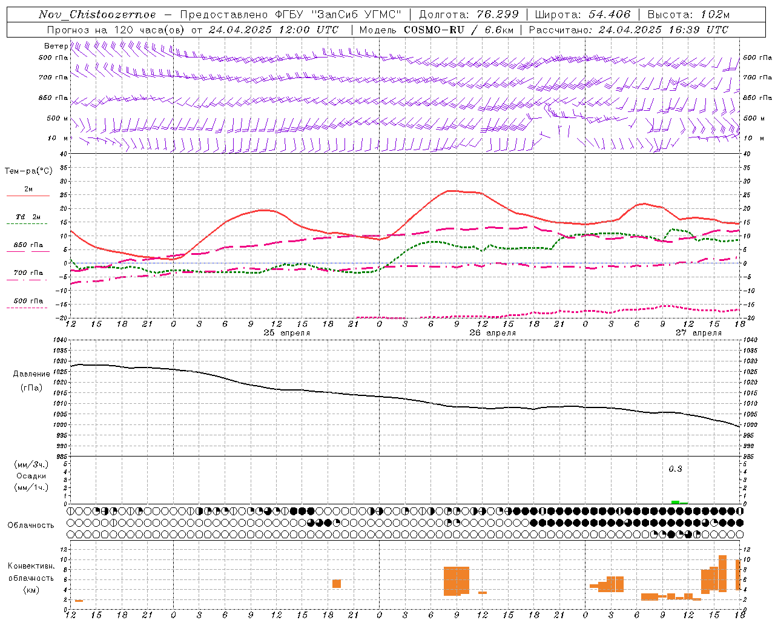This screenshot has height=620, width=775.
Task: Click the 26 апреля date label
Action: pos(492,333)
